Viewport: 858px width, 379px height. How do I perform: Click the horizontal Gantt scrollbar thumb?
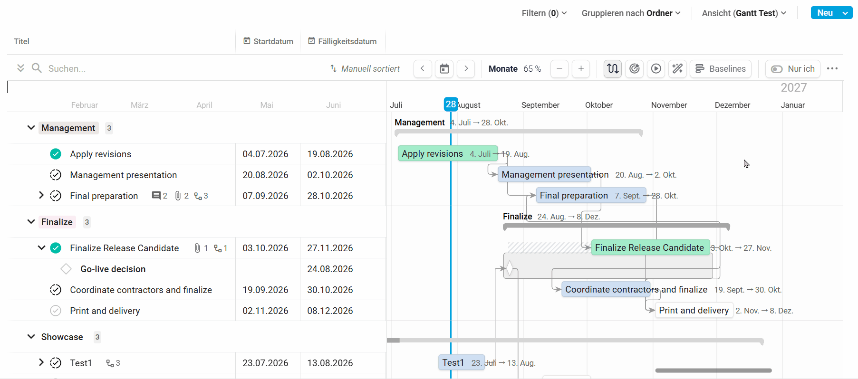click(x=713, y=370)
